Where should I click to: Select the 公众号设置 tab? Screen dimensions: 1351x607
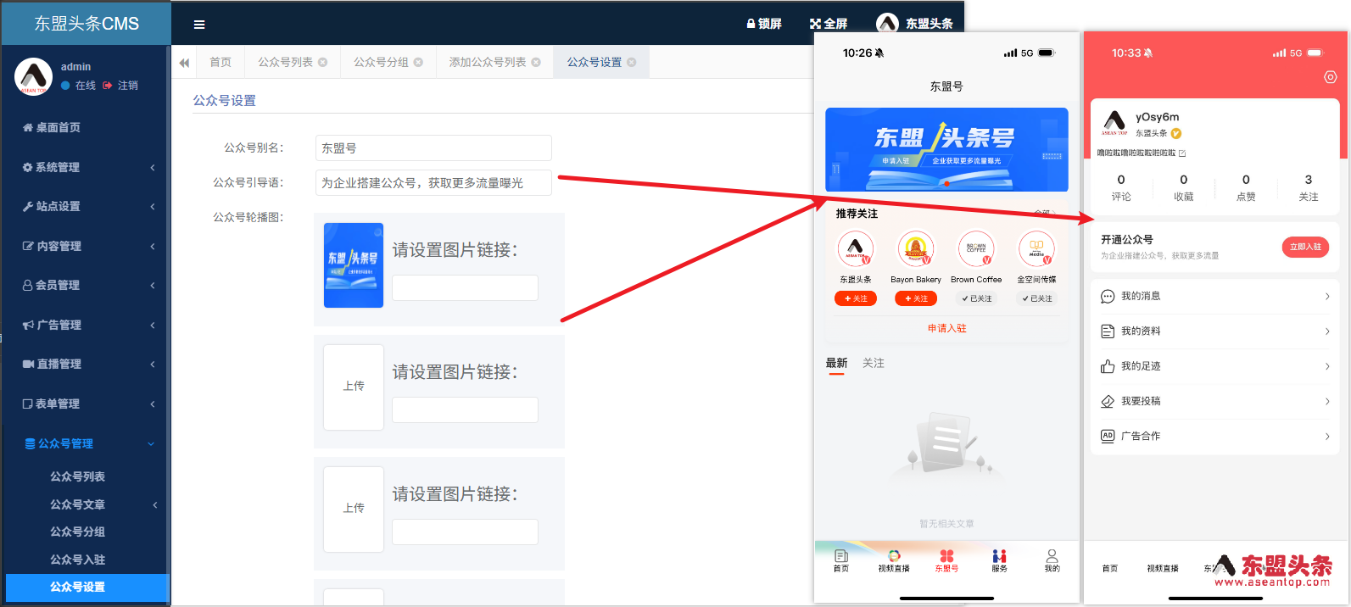click(595, 63)
